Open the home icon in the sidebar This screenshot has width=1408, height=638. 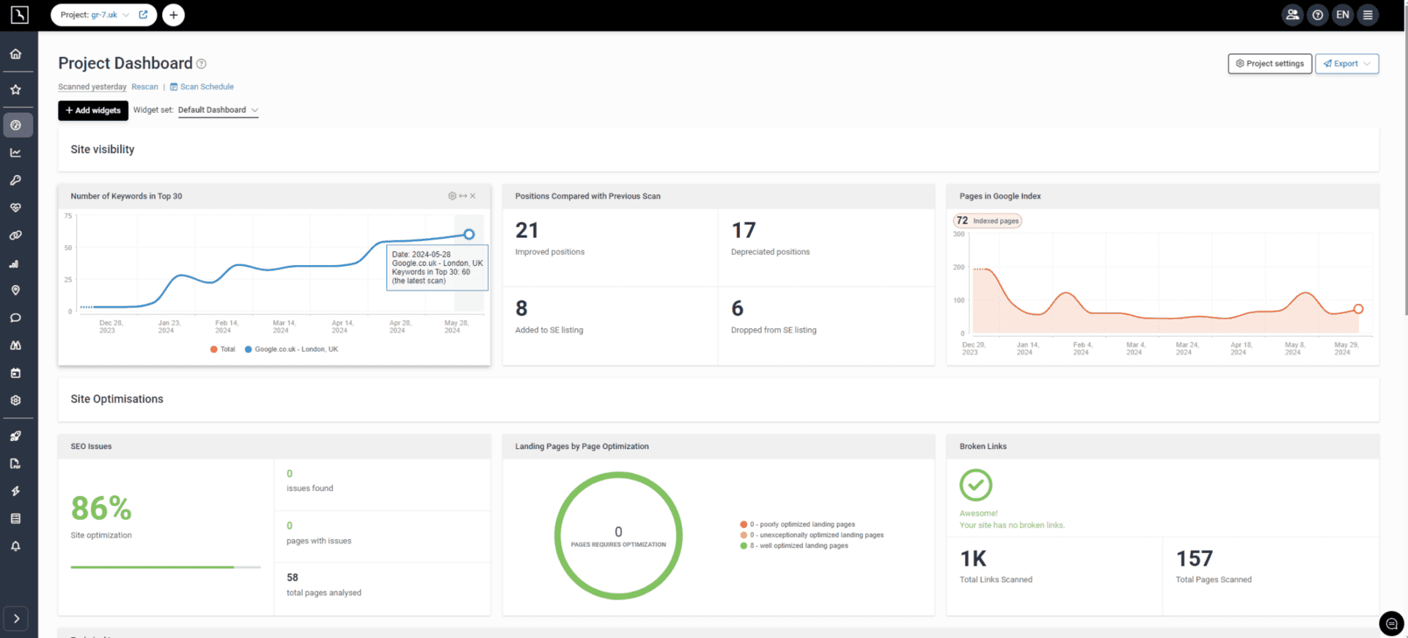pos(15,54)
